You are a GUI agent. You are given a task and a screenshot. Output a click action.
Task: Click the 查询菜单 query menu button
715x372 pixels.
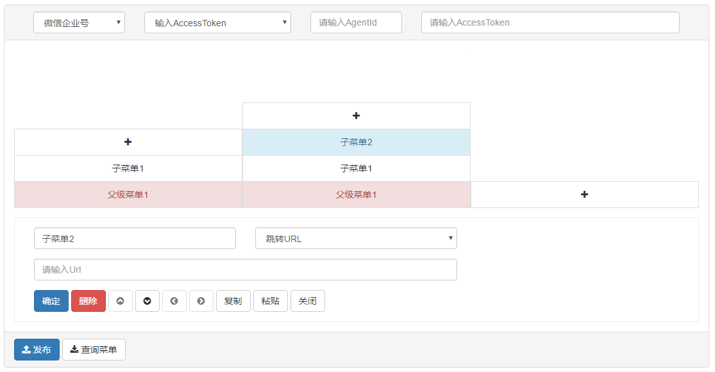[94, 350]
